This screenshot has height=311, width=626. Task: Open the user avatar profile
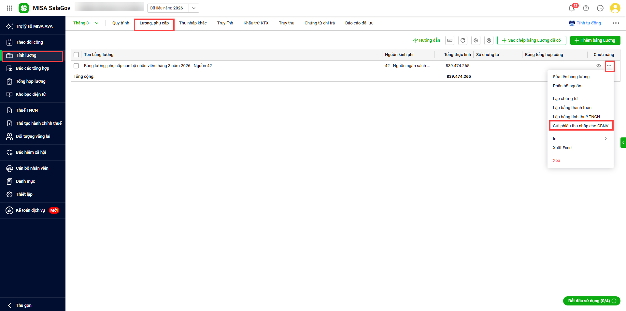coord(615,8)
